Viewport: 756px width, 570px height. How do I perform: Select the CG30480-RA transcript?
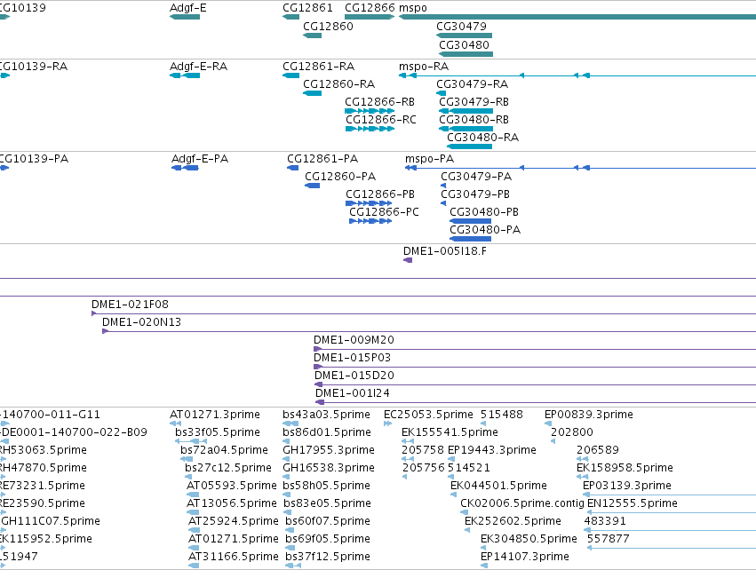pyautogui.click(x=469, y=147)
